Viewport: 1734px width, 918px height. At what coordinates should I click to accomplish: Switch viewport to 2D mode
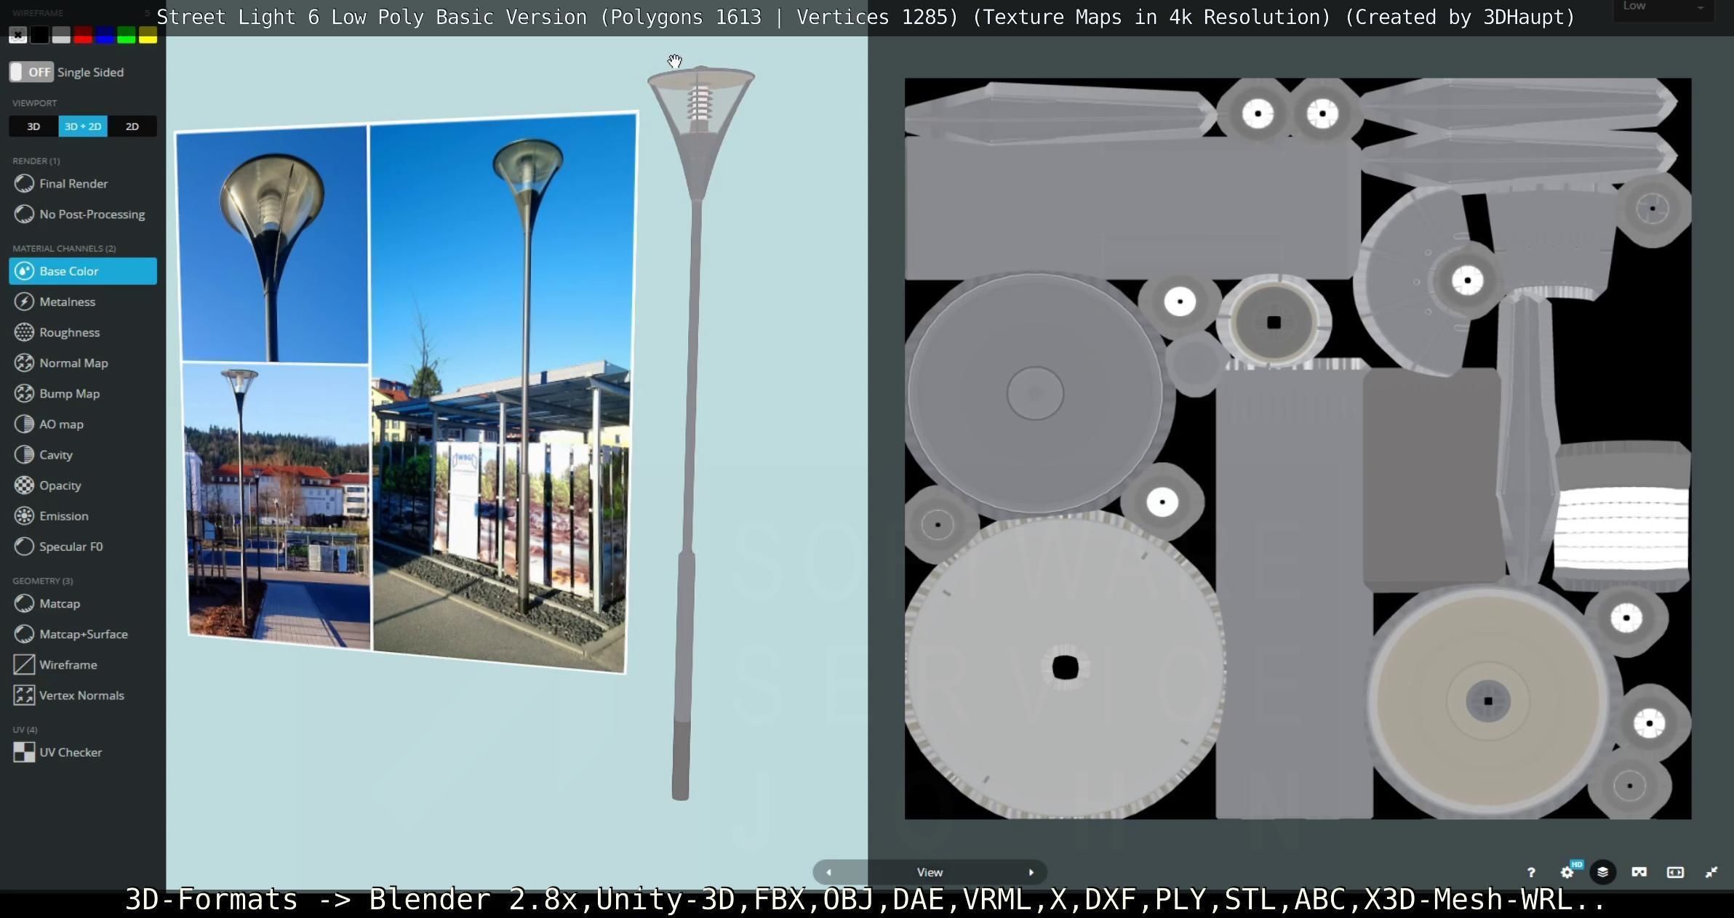click(132, 126)
